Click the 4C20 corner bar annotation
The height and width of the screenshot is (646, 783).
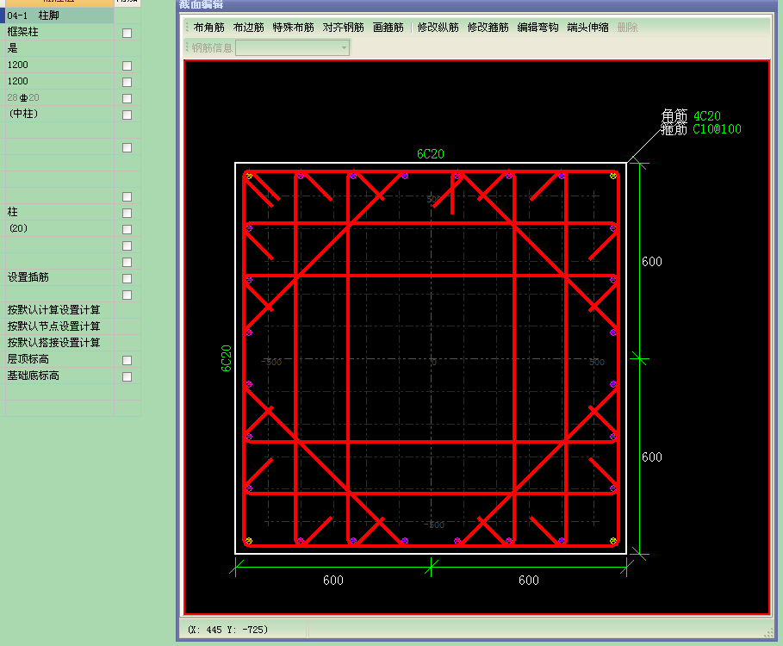pos(707,116)
